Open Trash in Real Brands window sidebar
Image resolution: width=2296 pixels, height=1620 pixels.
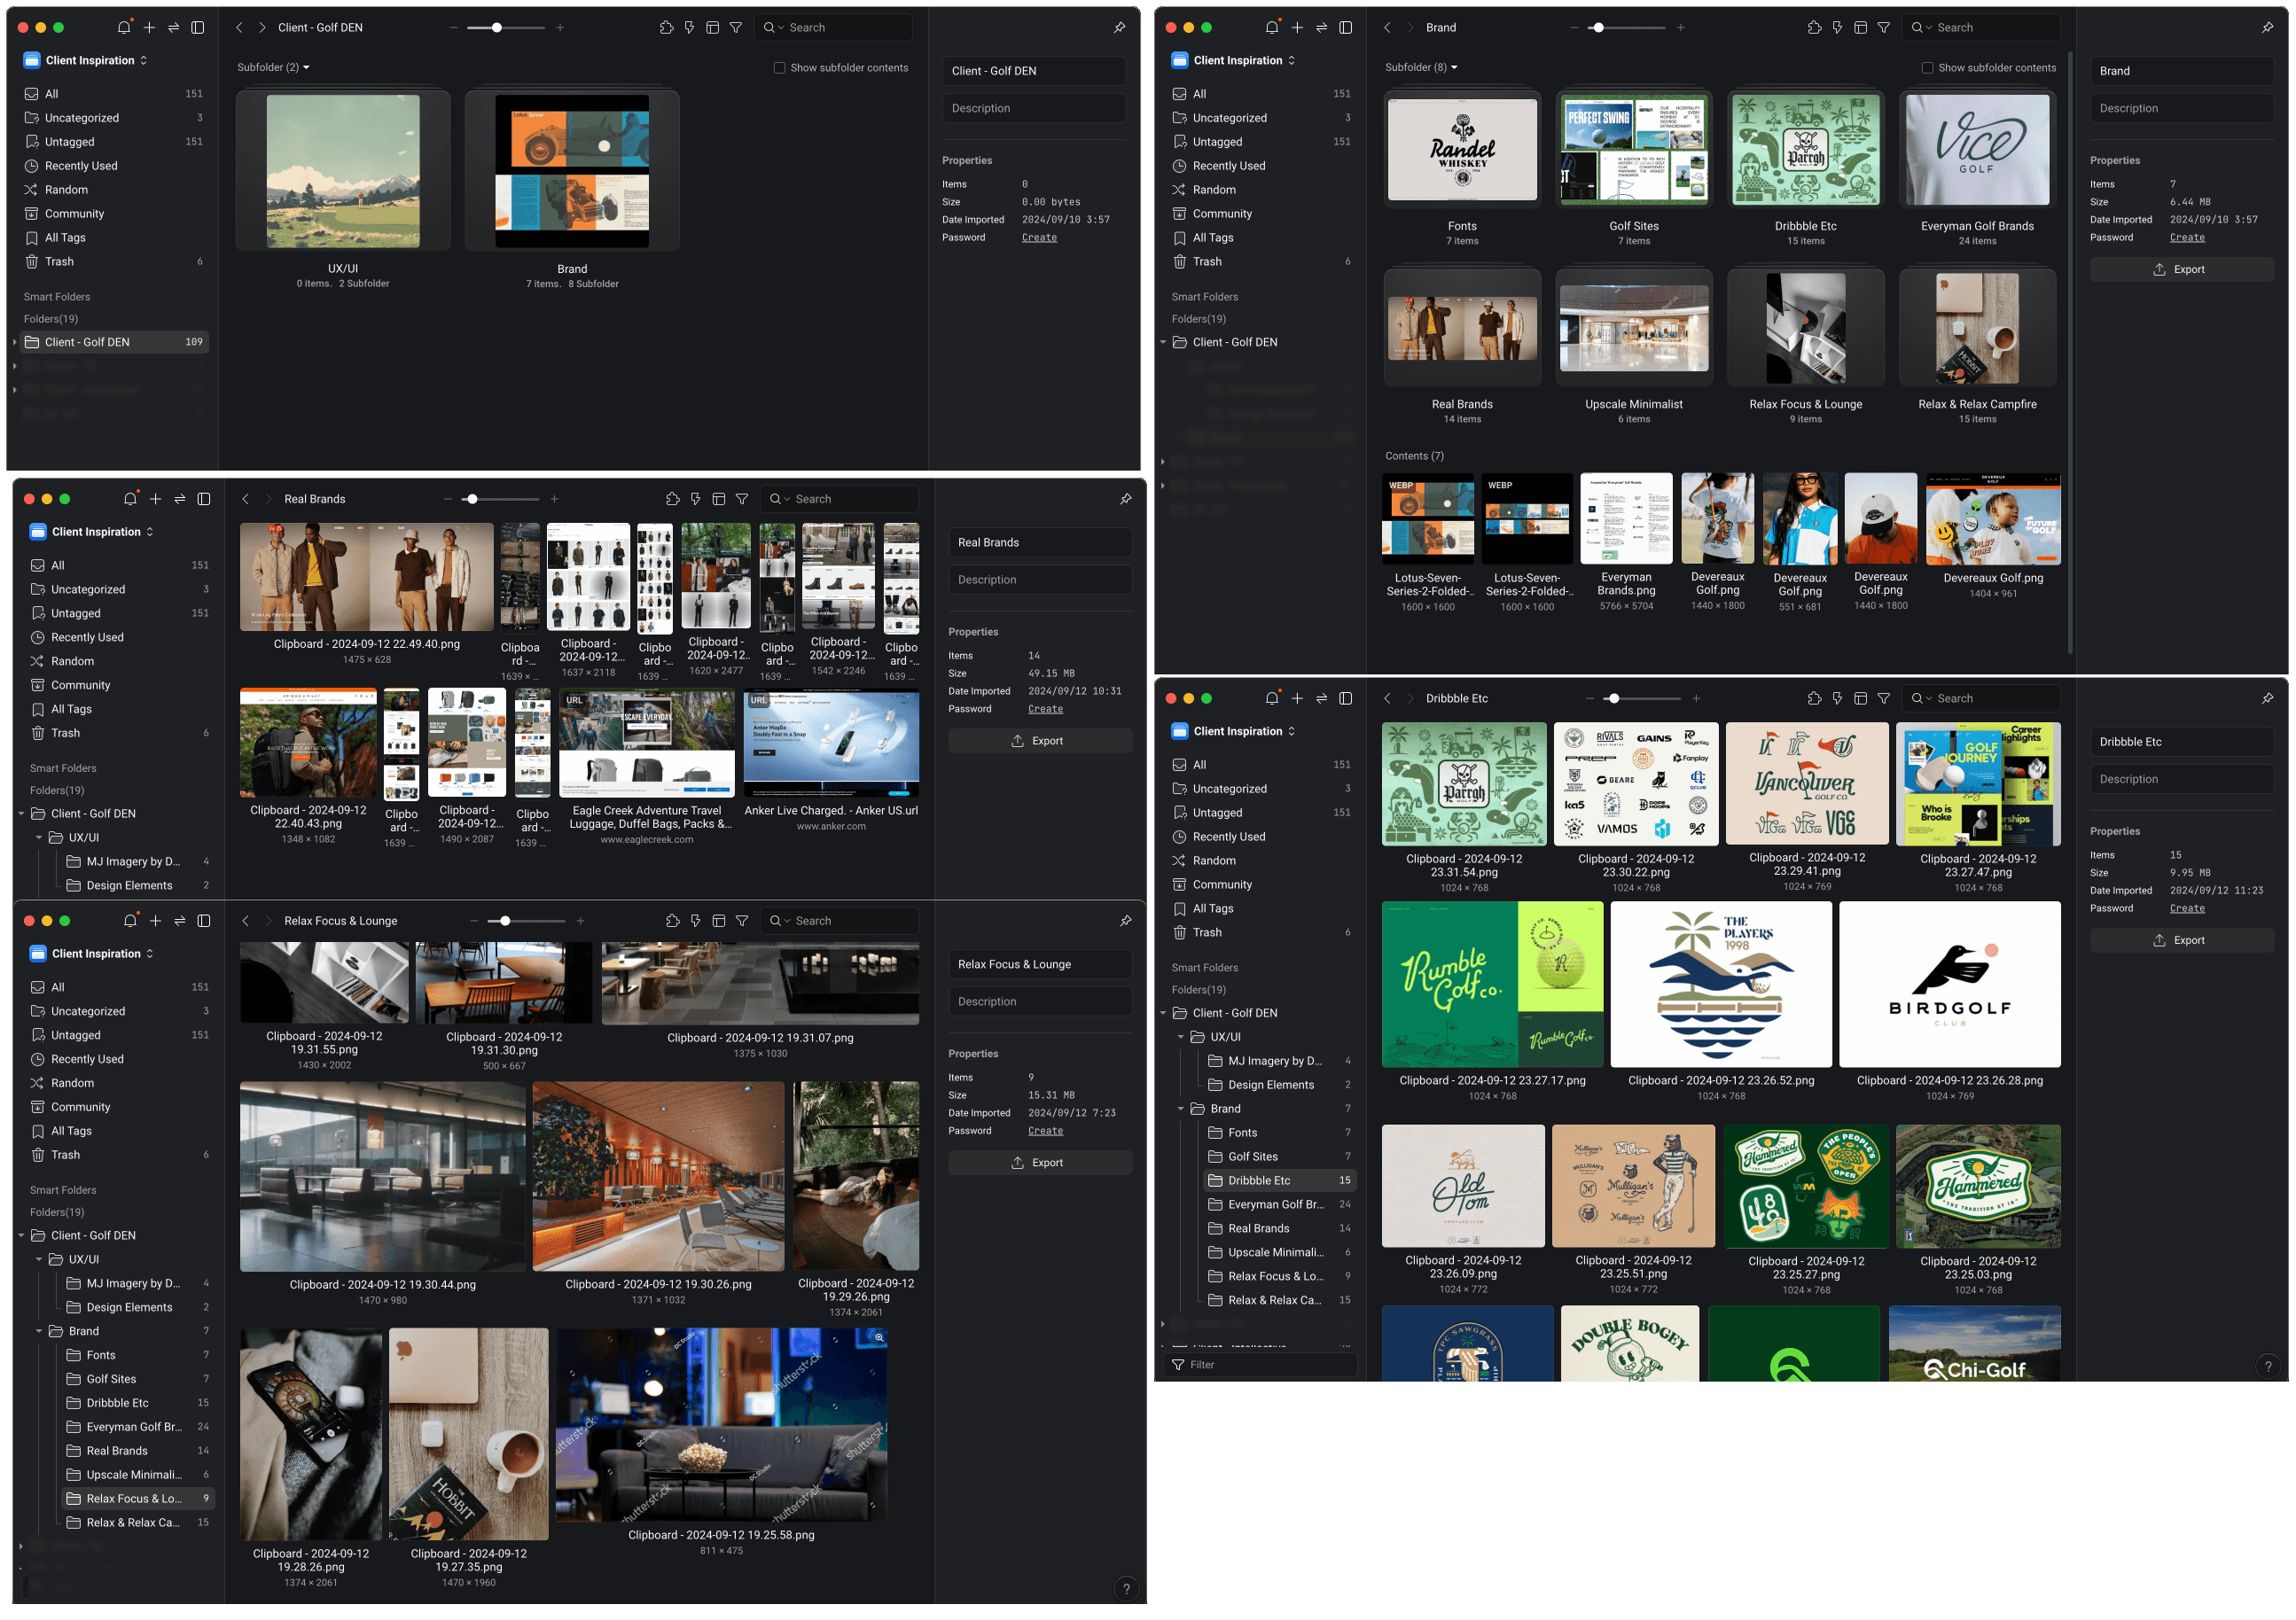click(120, 733)
